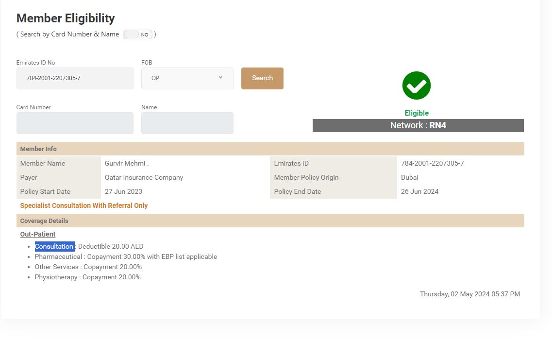
Task: Click policy end date 26 Jun 2024
Action: (x=419, y=192)
